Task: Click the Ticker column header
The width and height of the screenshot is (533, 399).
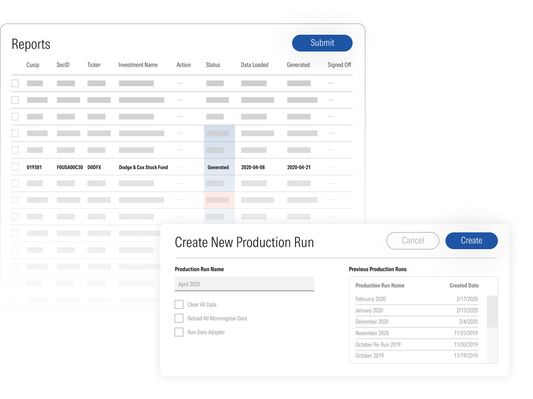Action: (94, 65)
